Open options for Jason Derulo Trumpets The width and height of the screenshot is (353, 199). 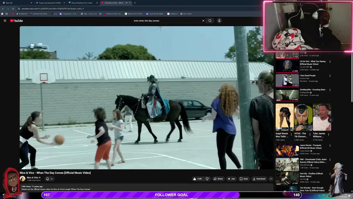330,146
